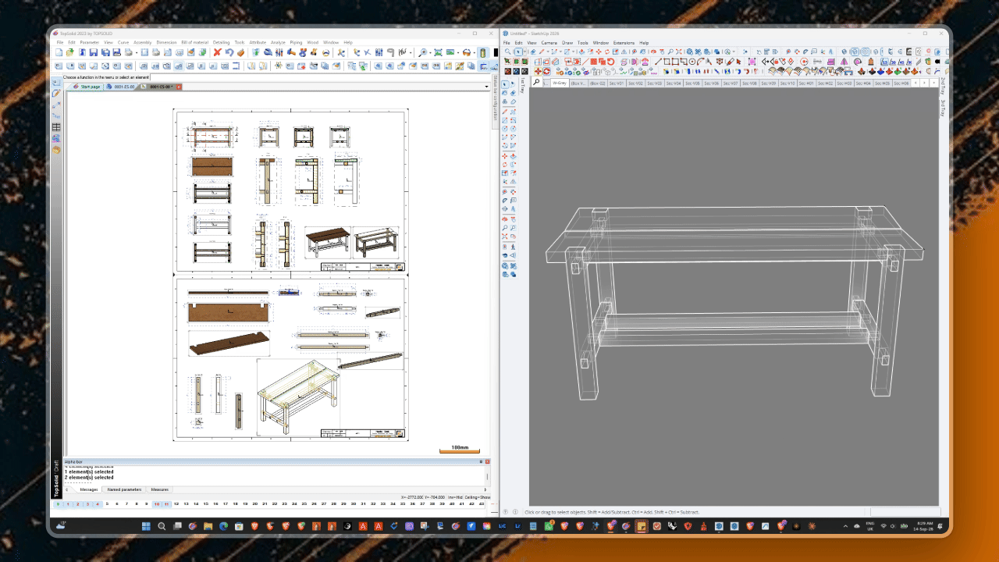Viewport: 999px width, 562px height.
Task: Open the weather widget on the taskbar
Action: [x=61, y=527]
